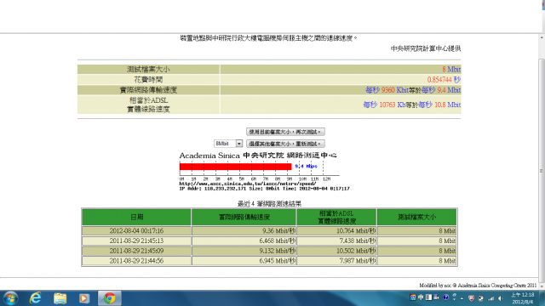Open the blue help icon in the language bar
This screenshot has height=306, width=545.
(446, 297)
